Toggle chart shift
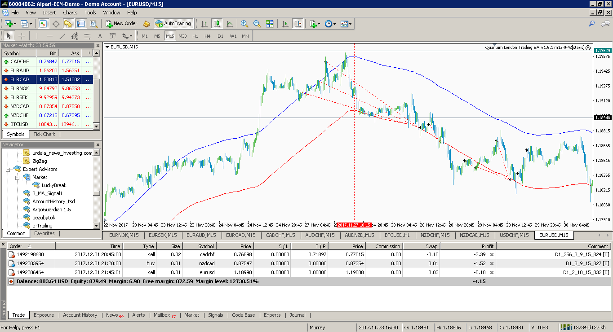 click(x=297, y=23)
